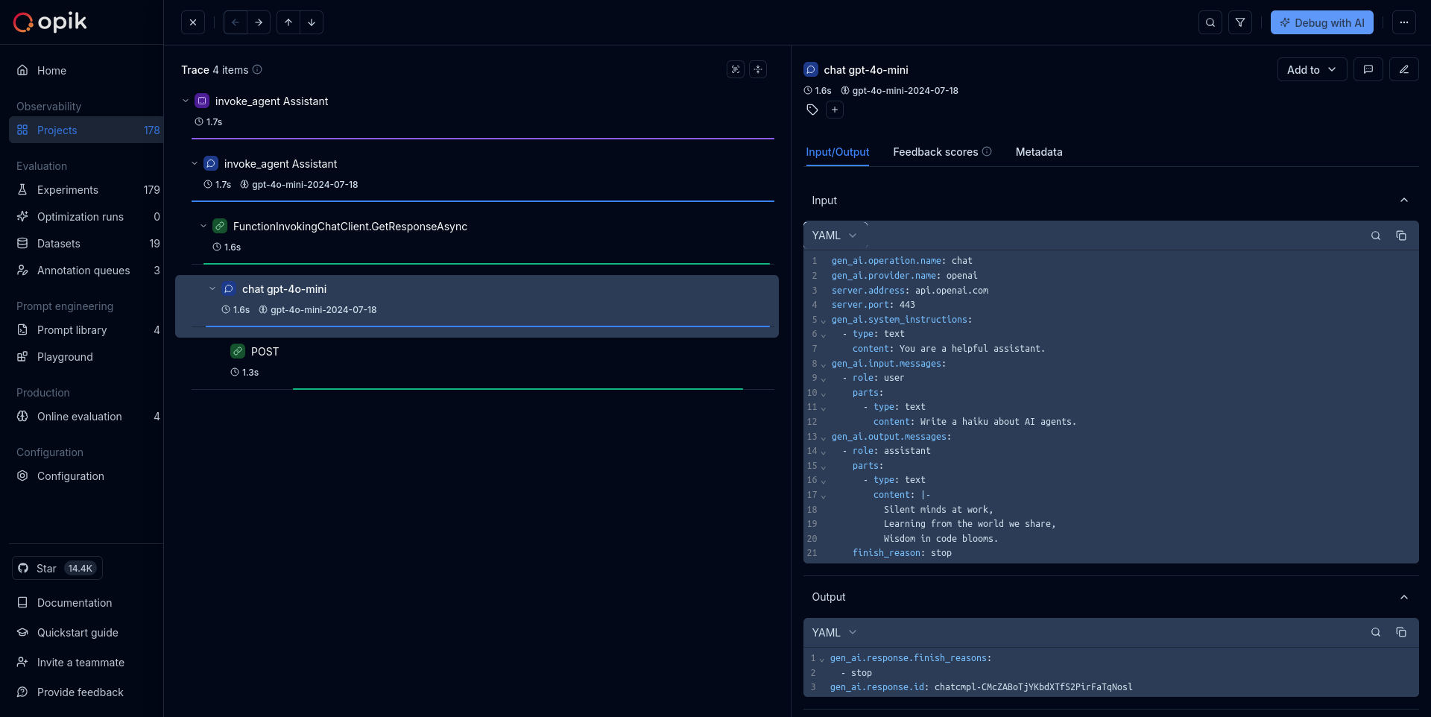Switch to the Feedback scores tab

pyautogui.click(x=935, y=152)
